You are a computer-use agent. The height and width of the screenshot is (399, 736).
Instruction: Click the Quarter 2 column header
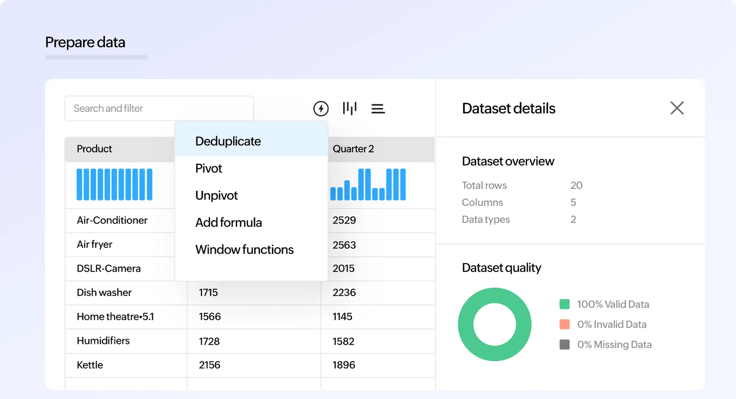[381, 149]
